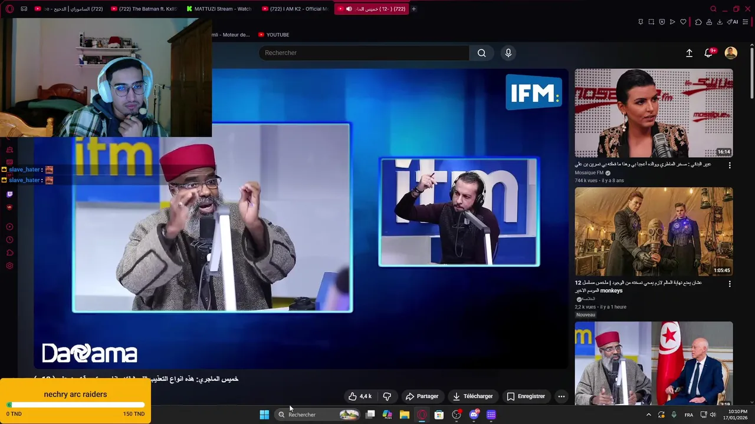Open the AI assistant icon
The height and width of the screenshot is (424, 755).
(x=733, y=22)
